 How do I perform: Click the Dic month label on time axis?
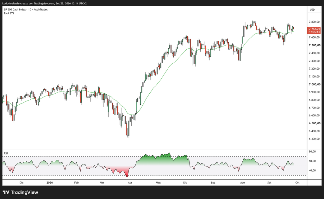pos(21,183)
